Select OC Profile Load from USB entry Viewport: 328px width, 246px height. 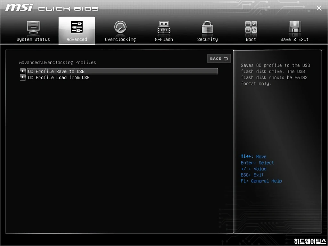click(x=59, y=78)
